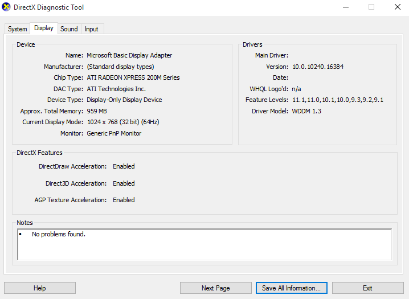Click 'WDDM 1.3' driver model value
The width and height of the screenshot is (409, 299).
[306, 111]
